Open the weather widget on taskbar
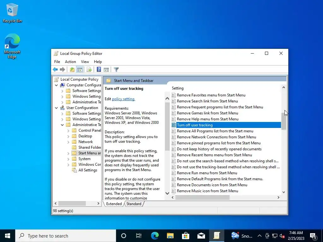Viewport: 323px width, 242px height. pos(242,236)
